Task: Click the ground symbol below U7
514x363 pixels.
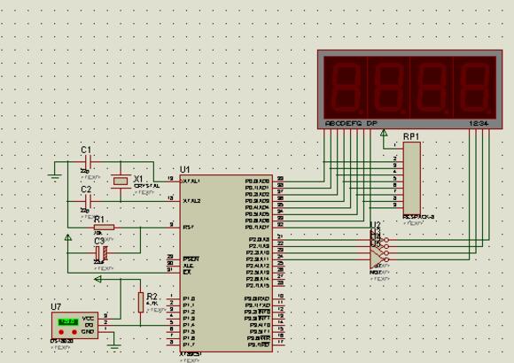Action: click(114, 346)
